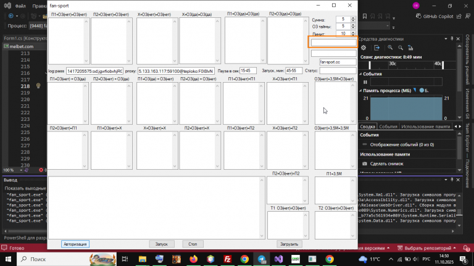
Task: Show hidden system tray icons
Action: (x=391, y=259)
